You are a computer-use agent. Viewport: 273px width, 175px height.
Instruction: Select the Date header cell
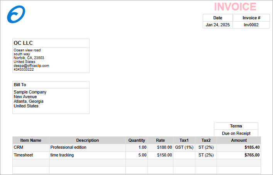coord(218,18)
